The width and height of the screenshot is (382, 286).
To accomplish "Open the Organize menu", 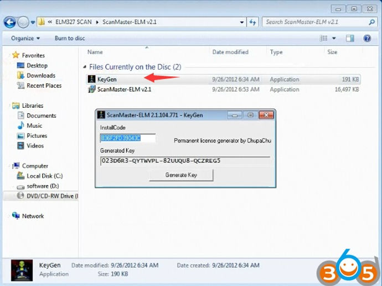I will (x=25, y=39).
